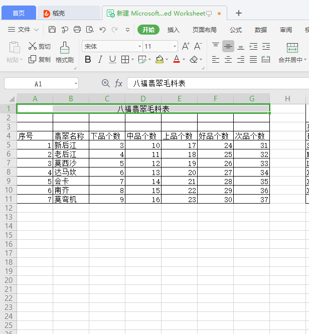The width and height of the screenshot is (309, 334).
Task: Apply yellow fill color bucket
Action: point(160,60)
